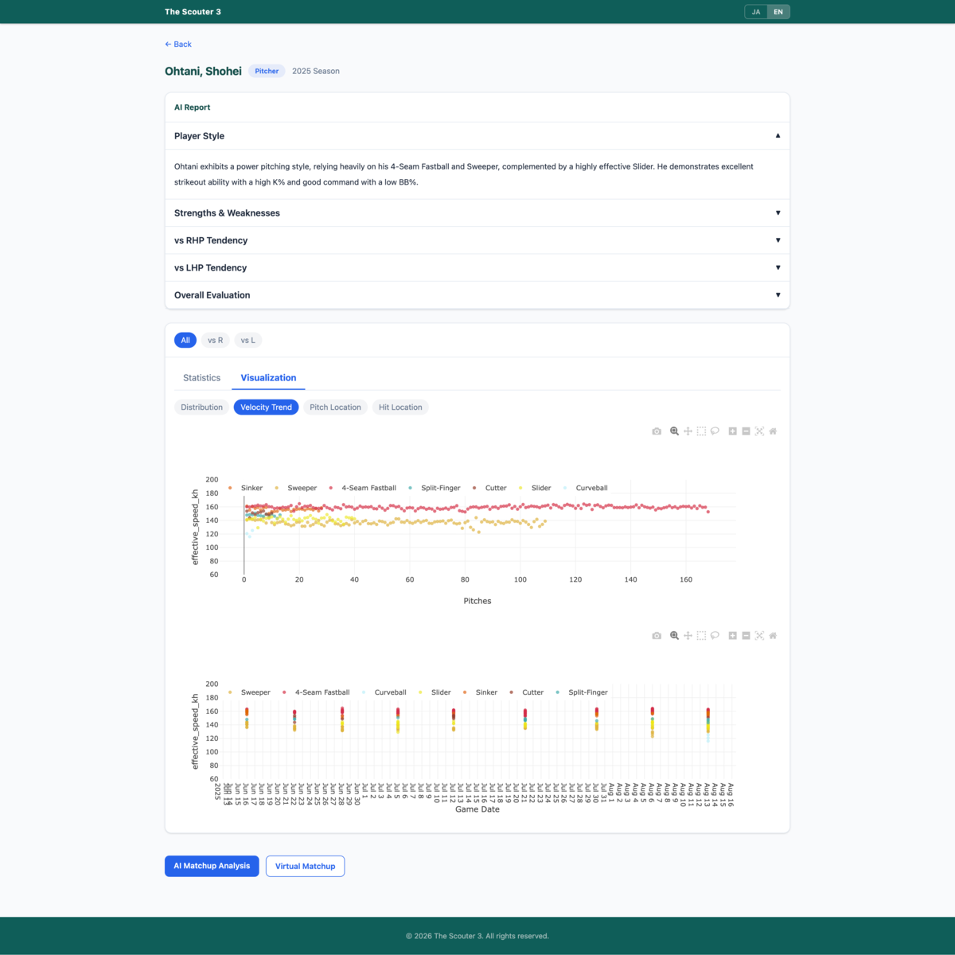The width and height of the screenshot is (955, 955).
Task: Autoscale the Pitches chart axes
Action: (x=759, y=431)
